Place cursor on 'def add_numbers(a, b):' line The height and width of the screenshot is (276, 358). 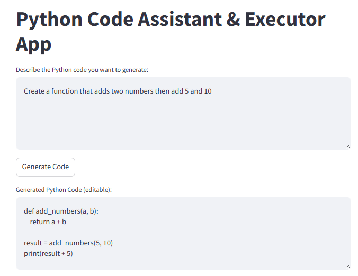click(61, 211)
